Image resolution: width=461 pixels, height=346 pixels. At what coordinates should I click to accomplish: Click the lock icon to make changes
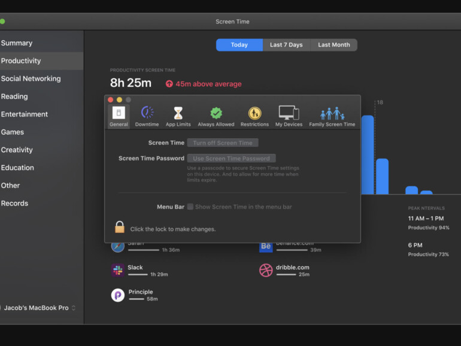click(120, 227)
